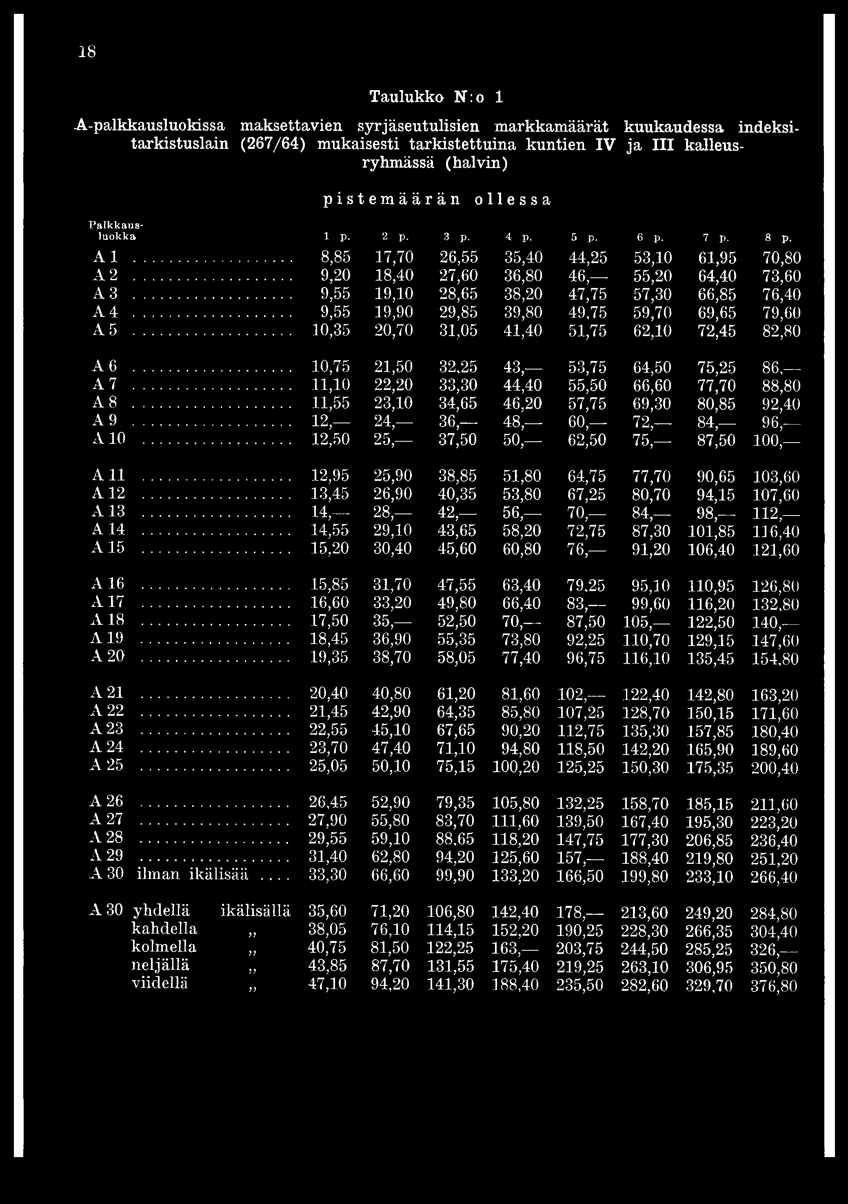This screenshot has width=848, height=1204.
Task: Click value 58,05 in row A 20
Action: coord(457,658)
